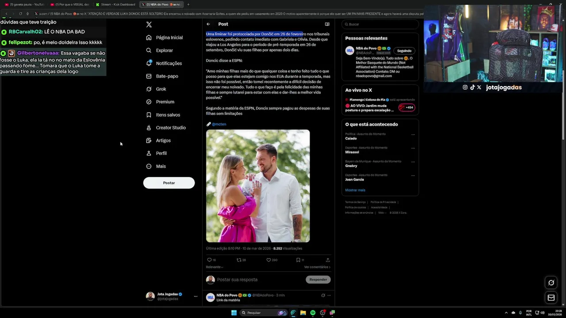The height and width of the screenshot is (318, 566).
Task: Open the account menu dots beside Jota Jogadas
Action: [x=195, y=296]
